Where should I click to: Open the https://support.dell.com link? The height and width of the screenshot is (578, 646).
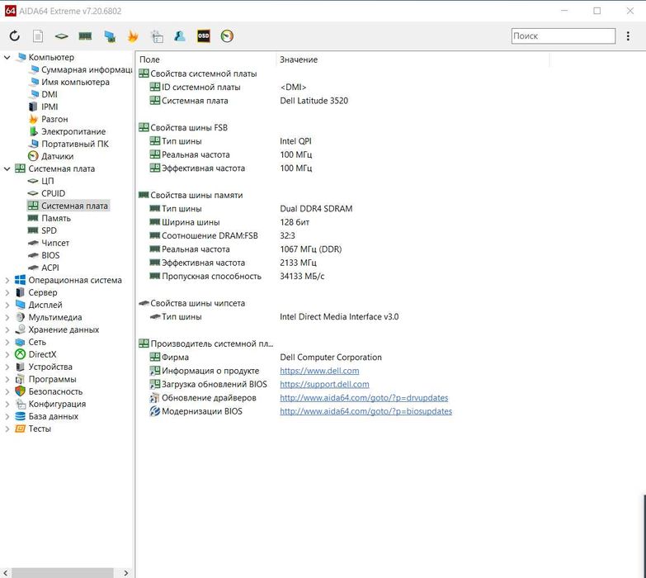324,384
